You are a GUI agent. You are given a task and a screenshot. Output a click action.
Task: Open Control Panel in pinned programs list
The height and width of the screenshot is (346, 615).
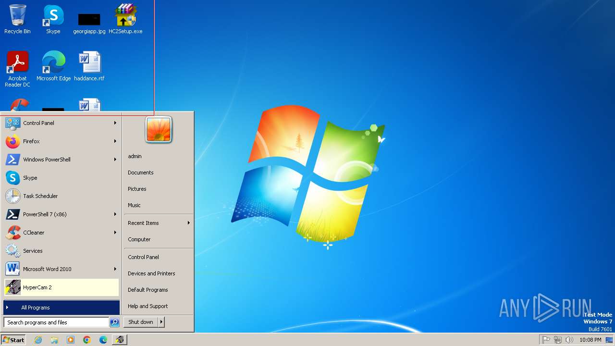pos(61,123)
